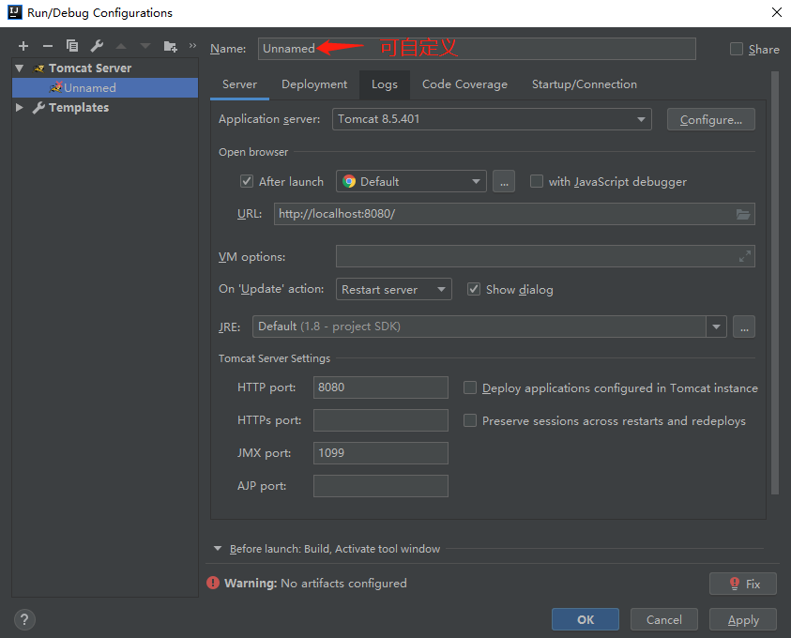The height and width of the screenshot is (638, 791).
Task: Open the Application server dropdown
Action: pyautogui.click(x=492, y=119)
